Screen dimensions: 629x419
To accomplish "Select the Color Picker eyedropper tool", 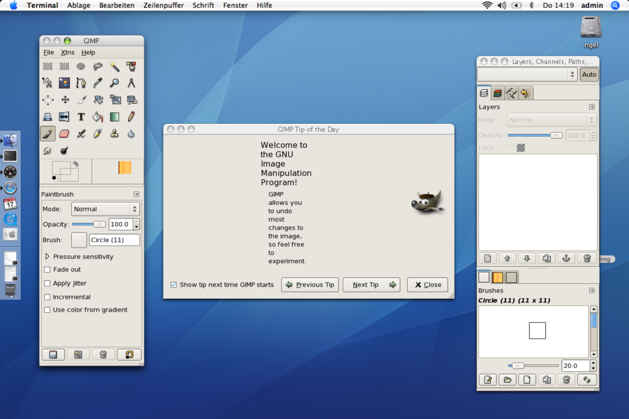I will click(98, 83).
